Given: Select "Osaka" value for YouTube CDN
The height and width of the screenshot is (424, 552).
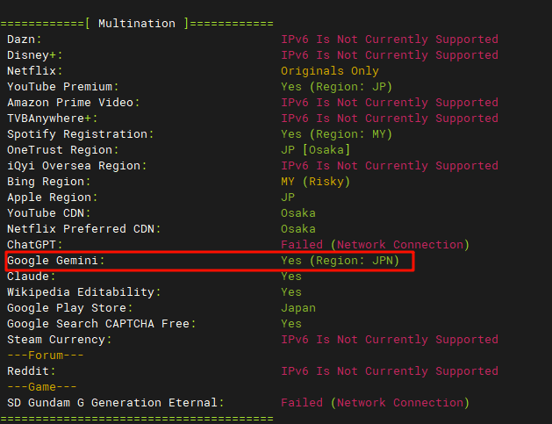Looking at the screenshot, I should click(298, 213).
